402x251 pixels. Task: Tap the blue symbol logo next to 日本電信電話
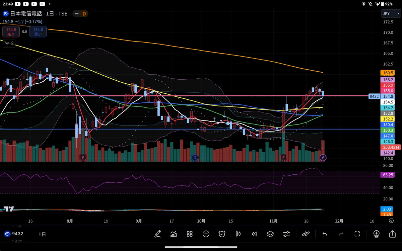click(6, 14)
